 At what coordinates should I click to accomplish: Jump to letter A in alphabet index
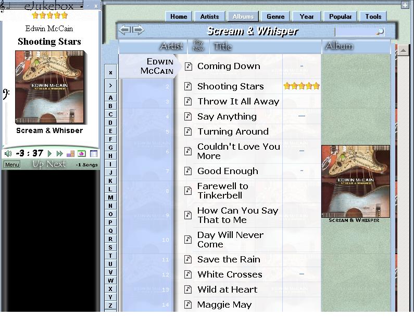pyautogui.click(x=110, y=98)
